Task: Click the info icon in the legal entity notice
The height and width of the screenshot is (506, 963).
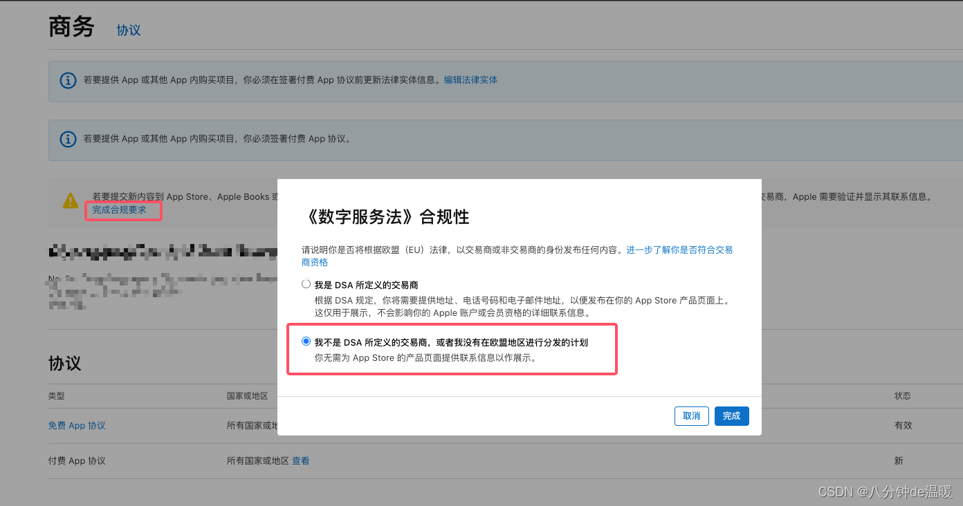Action: point(68,80)
